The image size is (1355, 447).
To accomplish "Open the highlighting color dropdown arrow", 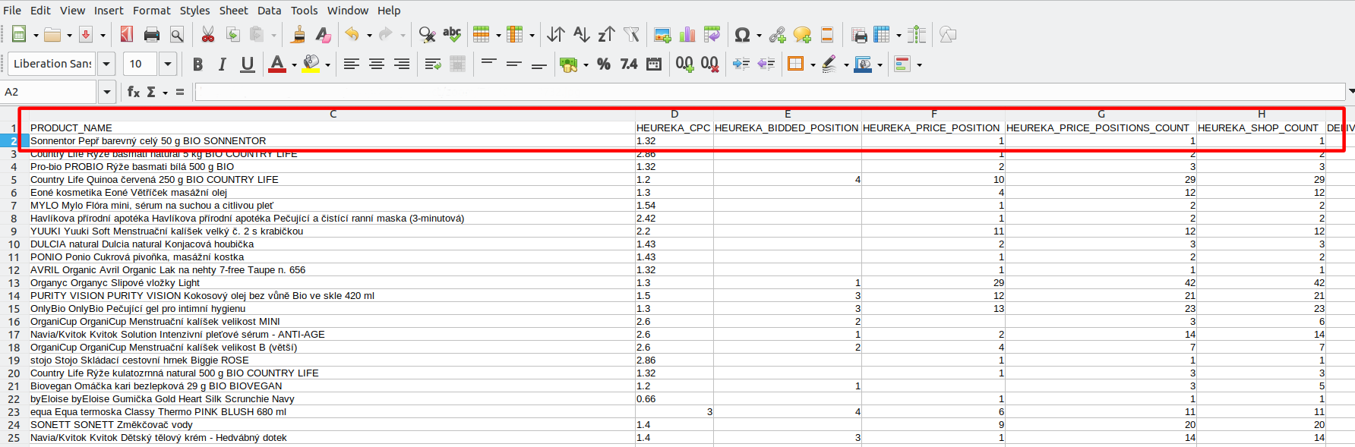I will (x=327, y=65).
